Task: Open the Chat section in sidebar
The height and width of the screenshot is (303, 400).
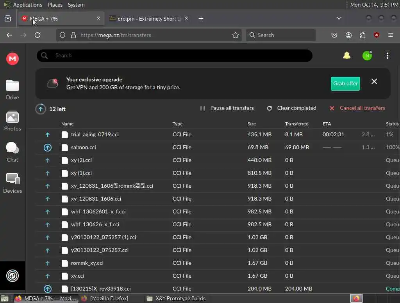Action: tap(12, 152)
